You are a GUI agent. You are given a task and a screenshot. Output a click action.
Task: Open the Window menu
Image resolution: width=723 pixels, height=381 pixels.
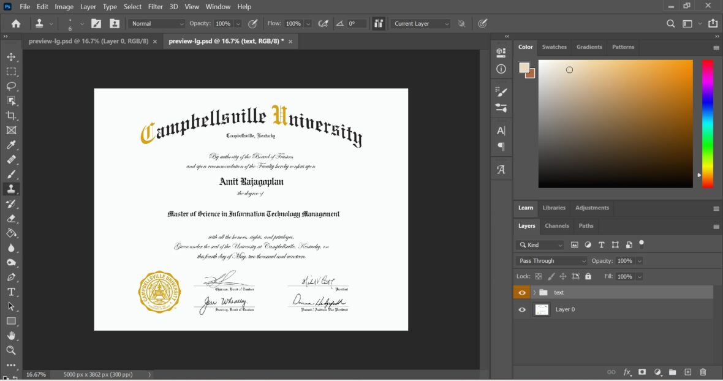pos(218,7)
